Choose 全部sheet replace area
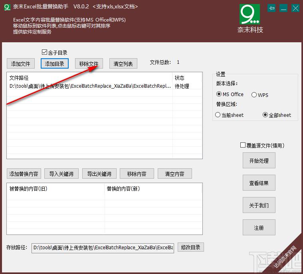This screenshot has width=303, height=274. click(265, 115)
